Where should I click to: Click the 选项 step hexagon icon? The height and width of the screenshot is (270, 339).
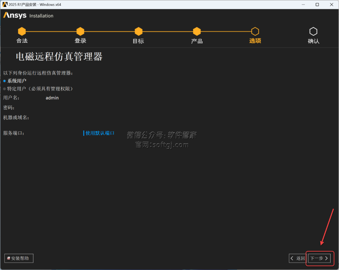pos(255,31)
